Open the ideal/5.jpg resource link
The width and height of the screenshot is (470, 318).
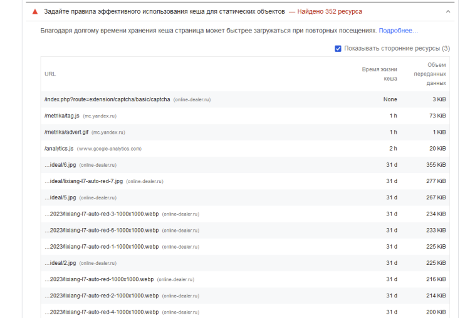pos(60,197)
